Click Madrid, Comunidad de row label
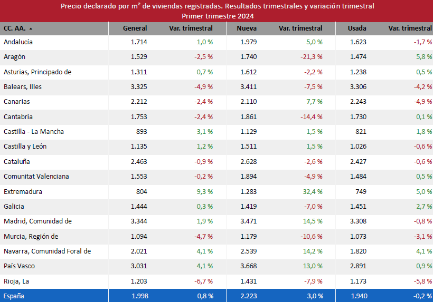The width and height of the screenshot is (433, 302). click(37, 221)
